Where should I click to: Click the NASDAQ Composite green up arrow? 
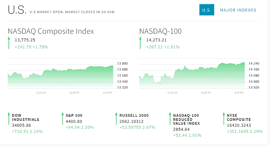9,43
